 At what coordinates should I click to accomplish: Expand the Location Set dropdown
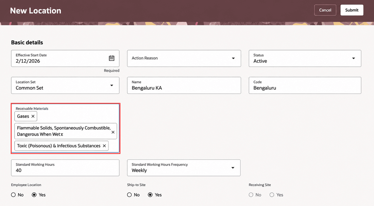pos(112,85)
